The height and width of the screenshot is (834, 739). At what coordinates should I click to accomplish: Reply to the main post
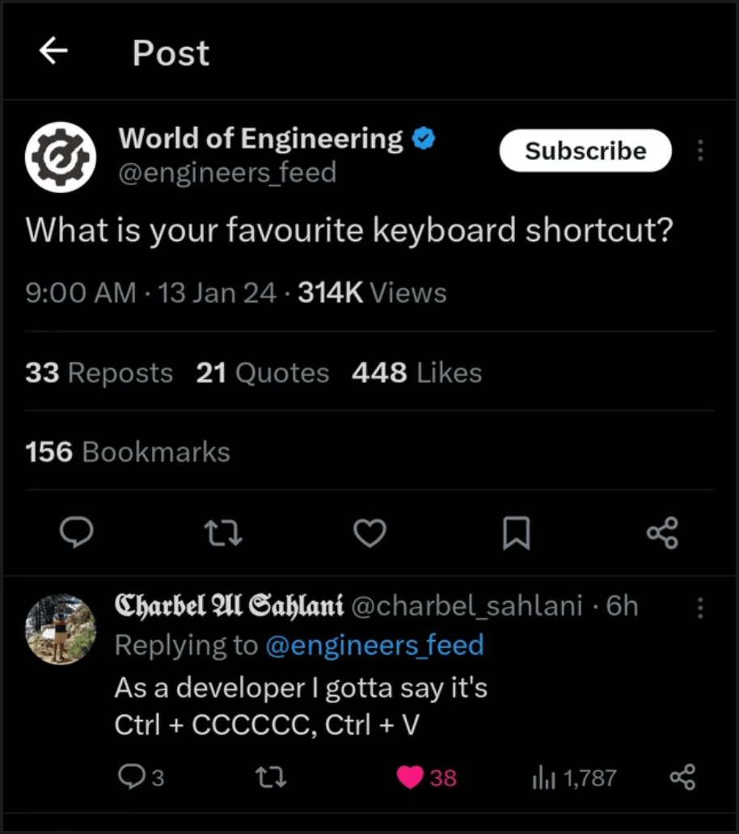(78, 533)
